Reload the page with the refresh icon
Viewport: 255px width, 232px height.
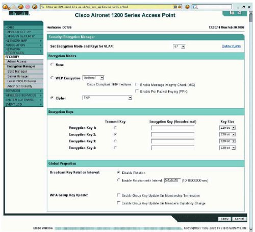21,7
